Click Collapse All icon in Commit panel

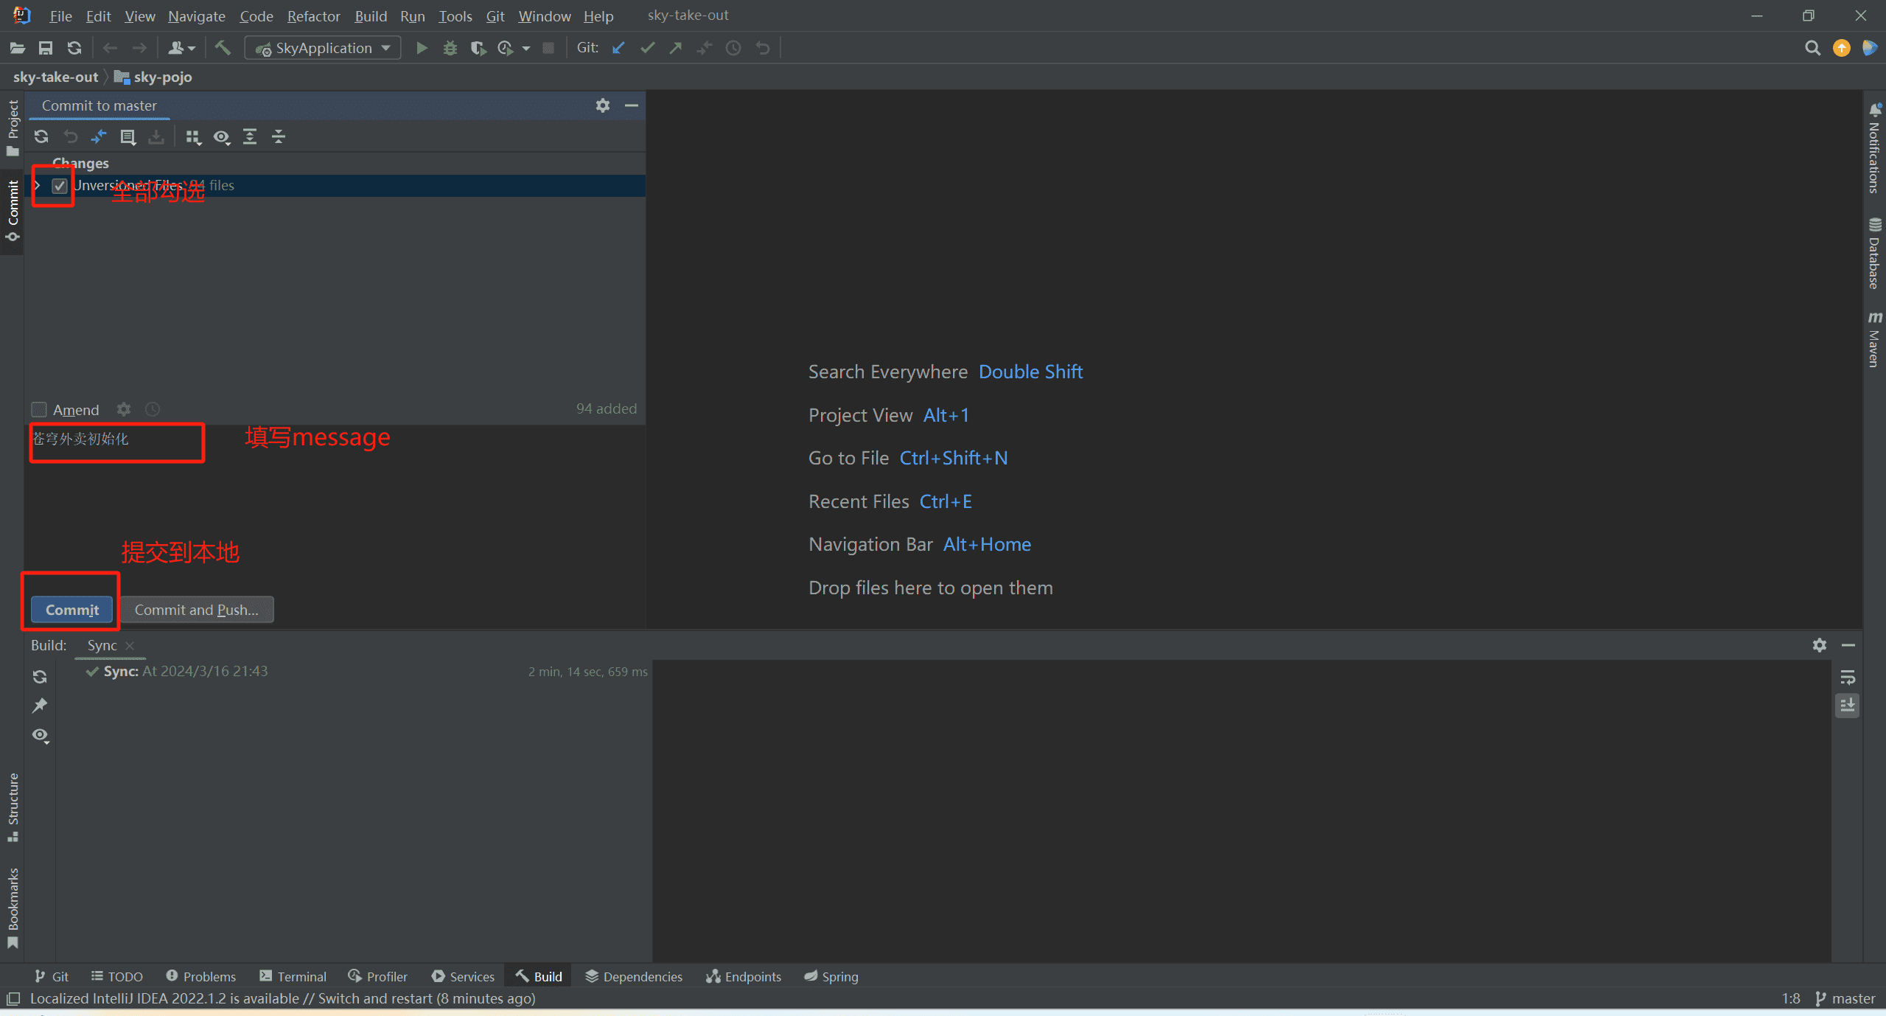click(x=279, y=136)
